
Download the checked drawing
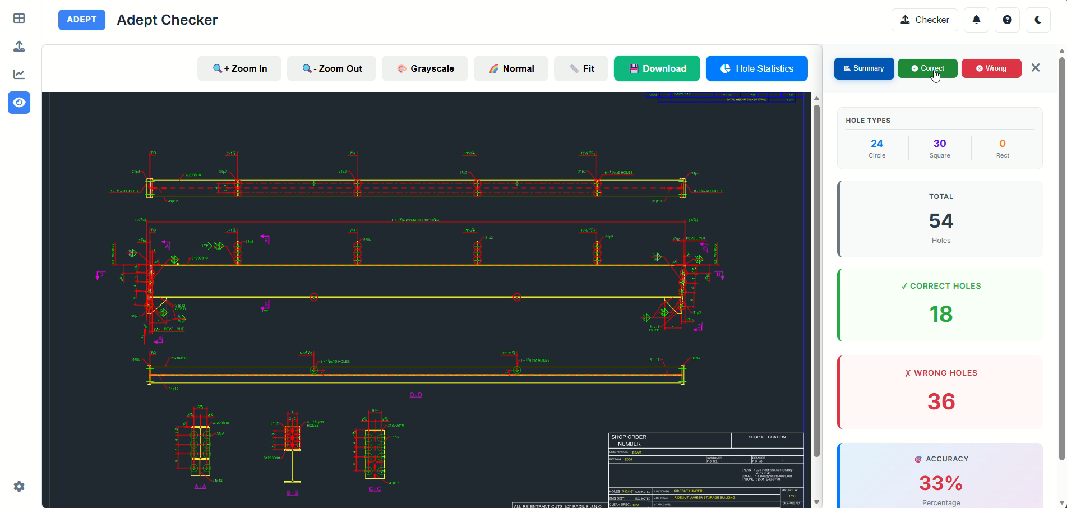[657, 68]
